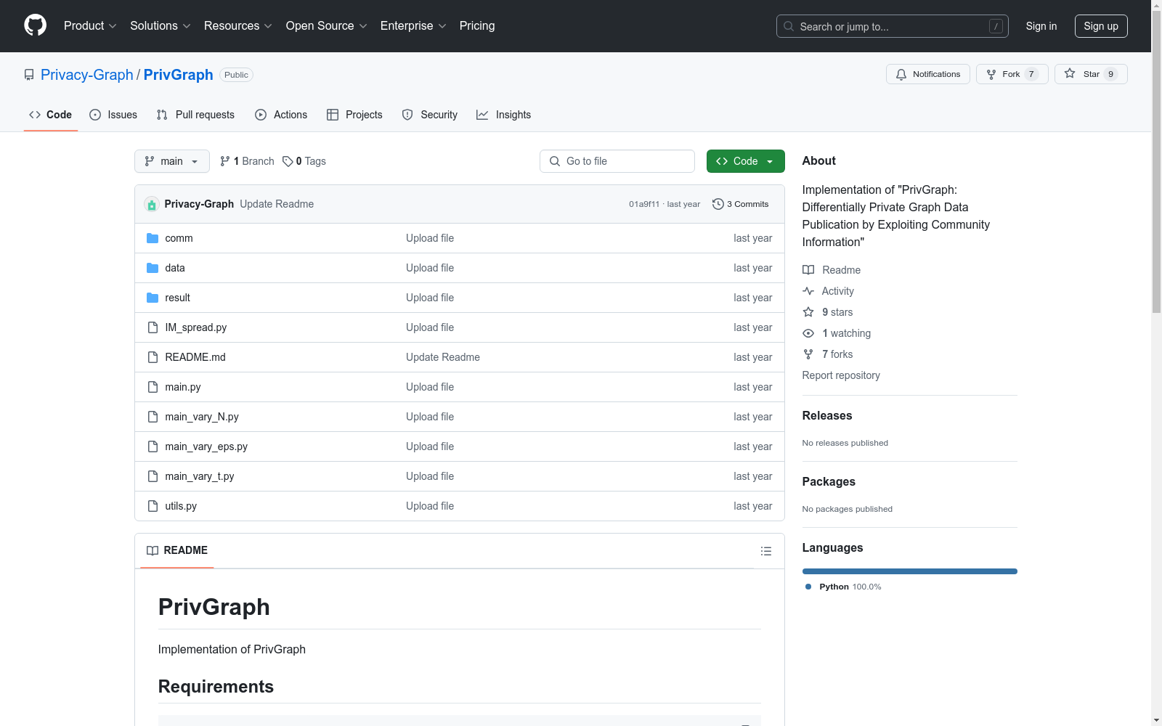Open the Privacy-Graph owner link

coord(87,75)
